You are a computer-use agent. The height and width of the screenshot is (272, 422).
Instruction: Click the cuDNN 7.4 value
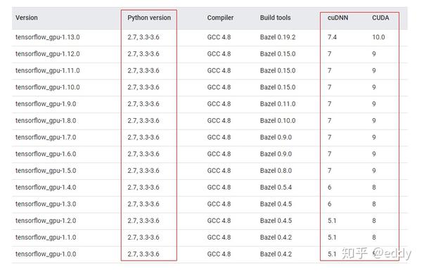(x=332, y=37)
